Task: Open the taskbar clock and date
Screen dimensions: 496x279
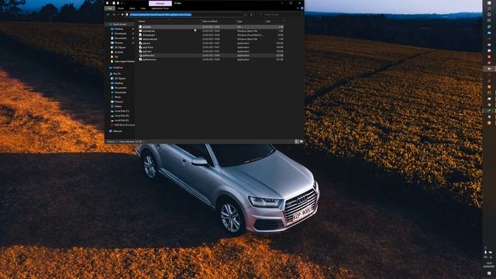Action: [x=489, y=265]
